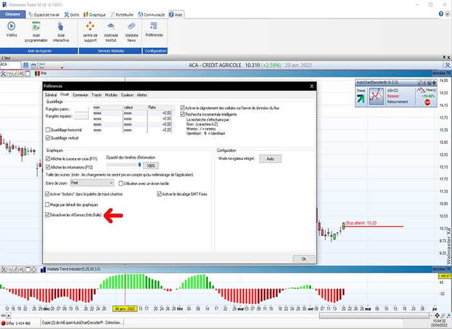
Task: Open Waldata News in the ribbon
Action: pos(131,26)
